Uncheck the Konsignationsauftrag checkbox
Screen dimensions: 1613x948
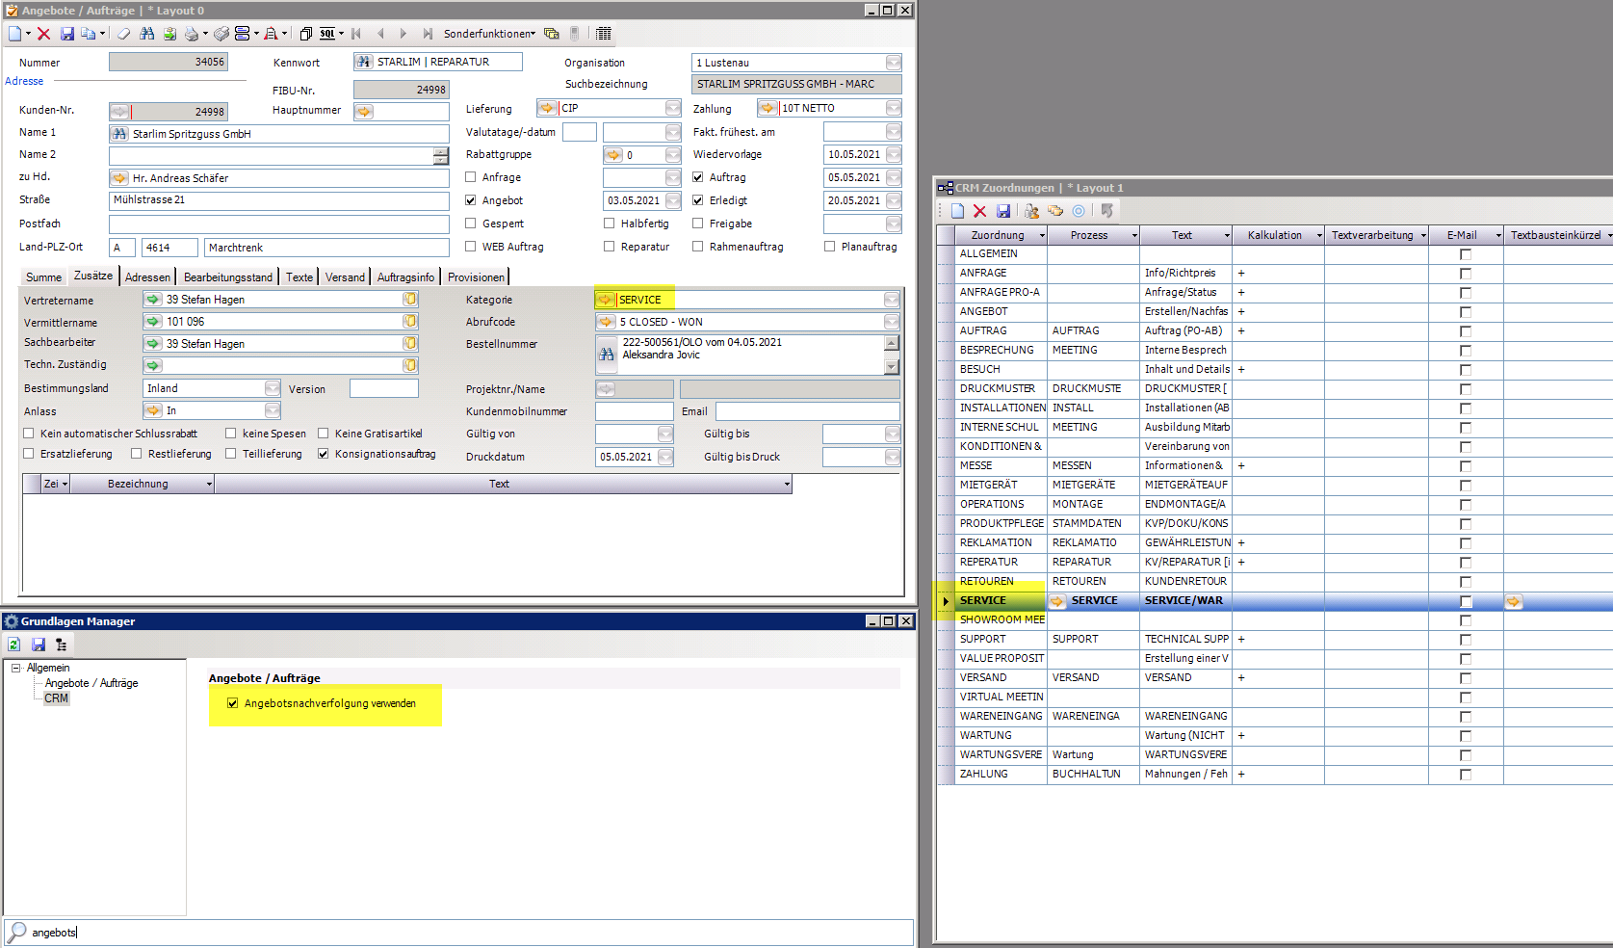pyautogui.click(x=324, y=454)
